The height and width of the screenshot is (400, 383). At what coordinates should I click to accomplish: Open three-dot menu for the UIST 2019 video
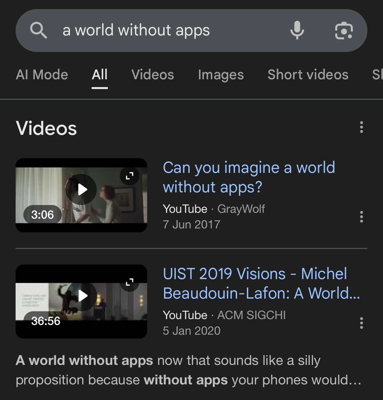click(361, 323)
